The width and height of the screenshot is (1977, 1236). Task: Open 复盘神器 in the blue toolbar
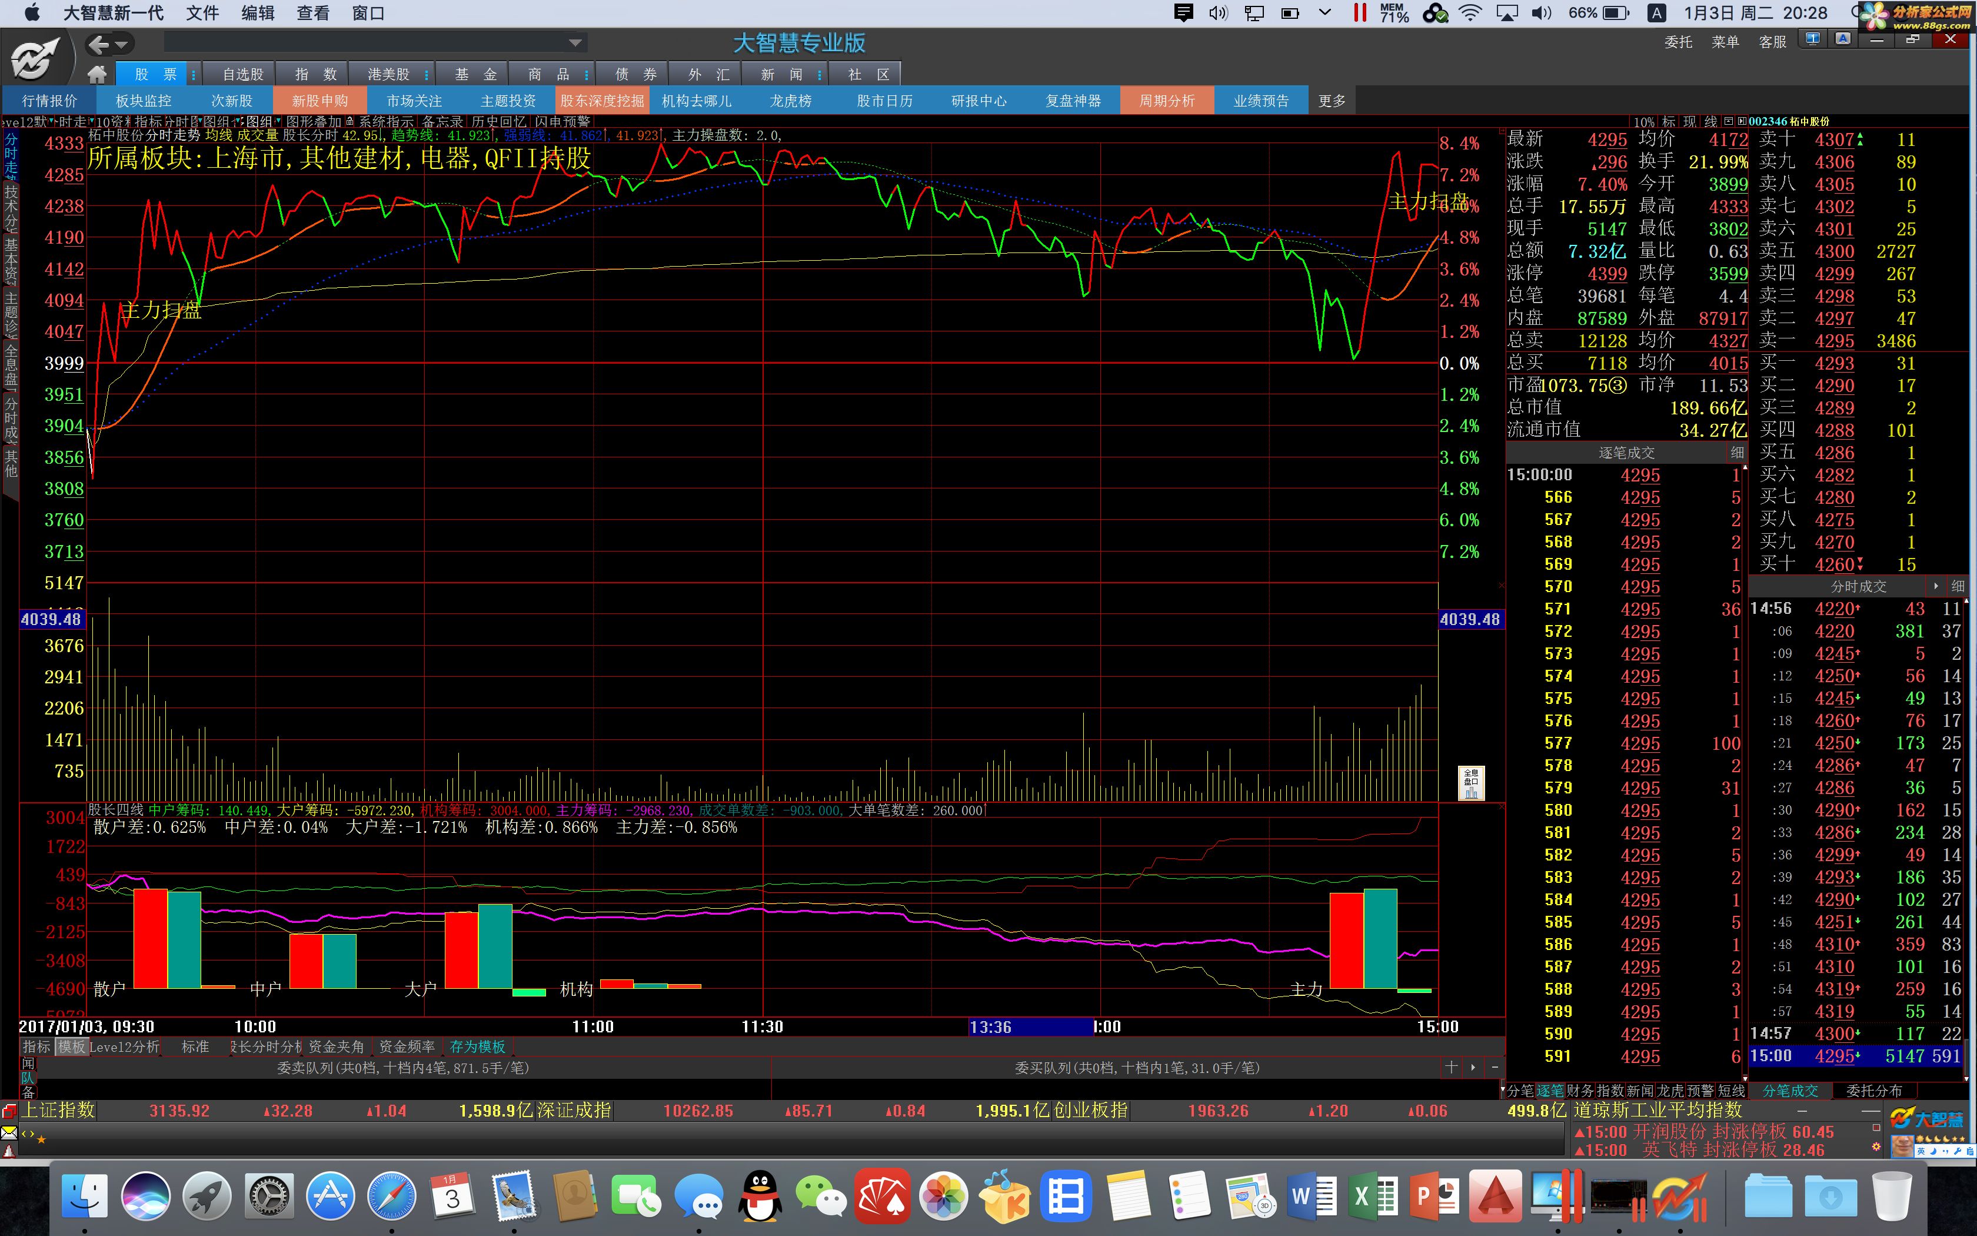(x=1073, y=101)
